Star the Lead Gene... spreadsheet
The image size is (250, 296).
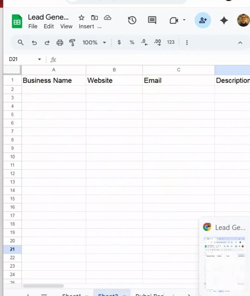(82, 18)
